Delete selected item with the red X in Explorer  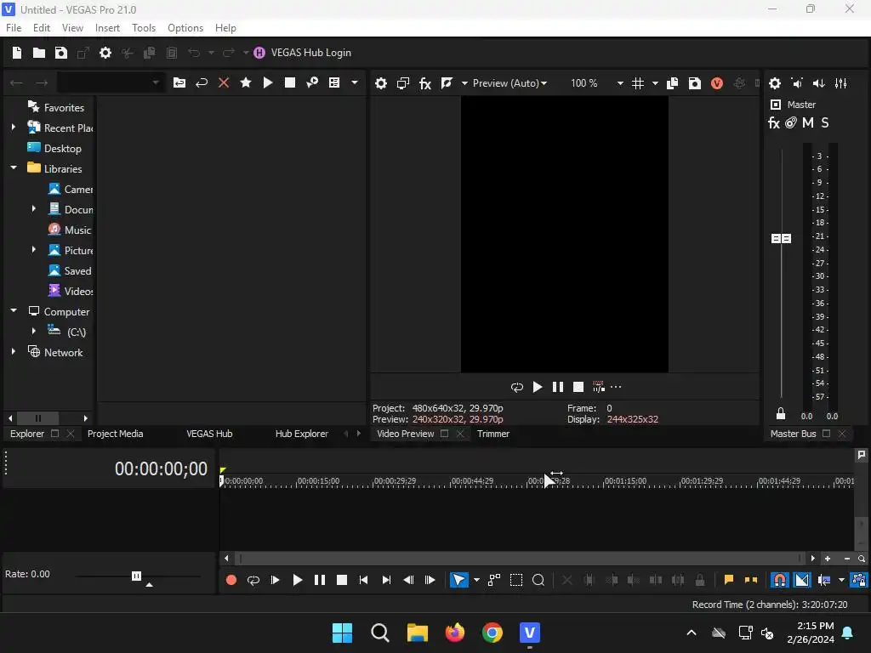(224, 83)
